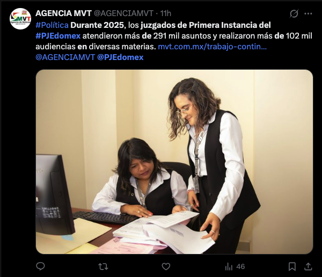Image resolution: width=322 pixels, height=277 pixels.
Task: Share the tweet via upload icon
Action: click(x=308, y=266)
